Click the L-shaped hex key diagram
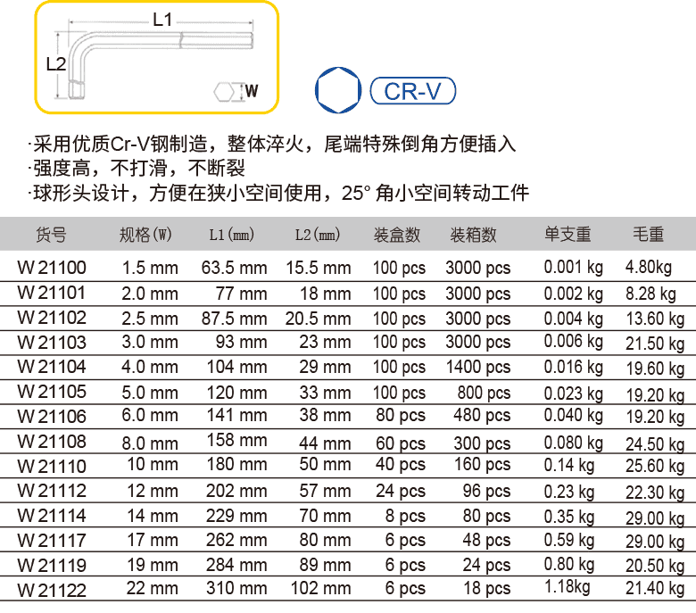This screenshot has width=696, height=613. tap(161, 65)
